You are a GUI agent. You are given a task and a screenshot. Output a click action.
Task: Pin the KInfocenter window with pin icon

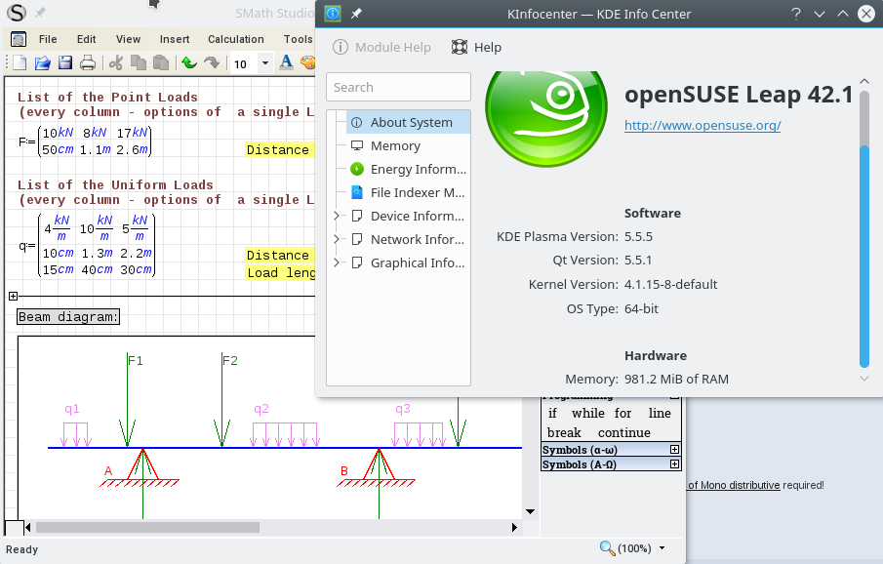click(356, 14)
